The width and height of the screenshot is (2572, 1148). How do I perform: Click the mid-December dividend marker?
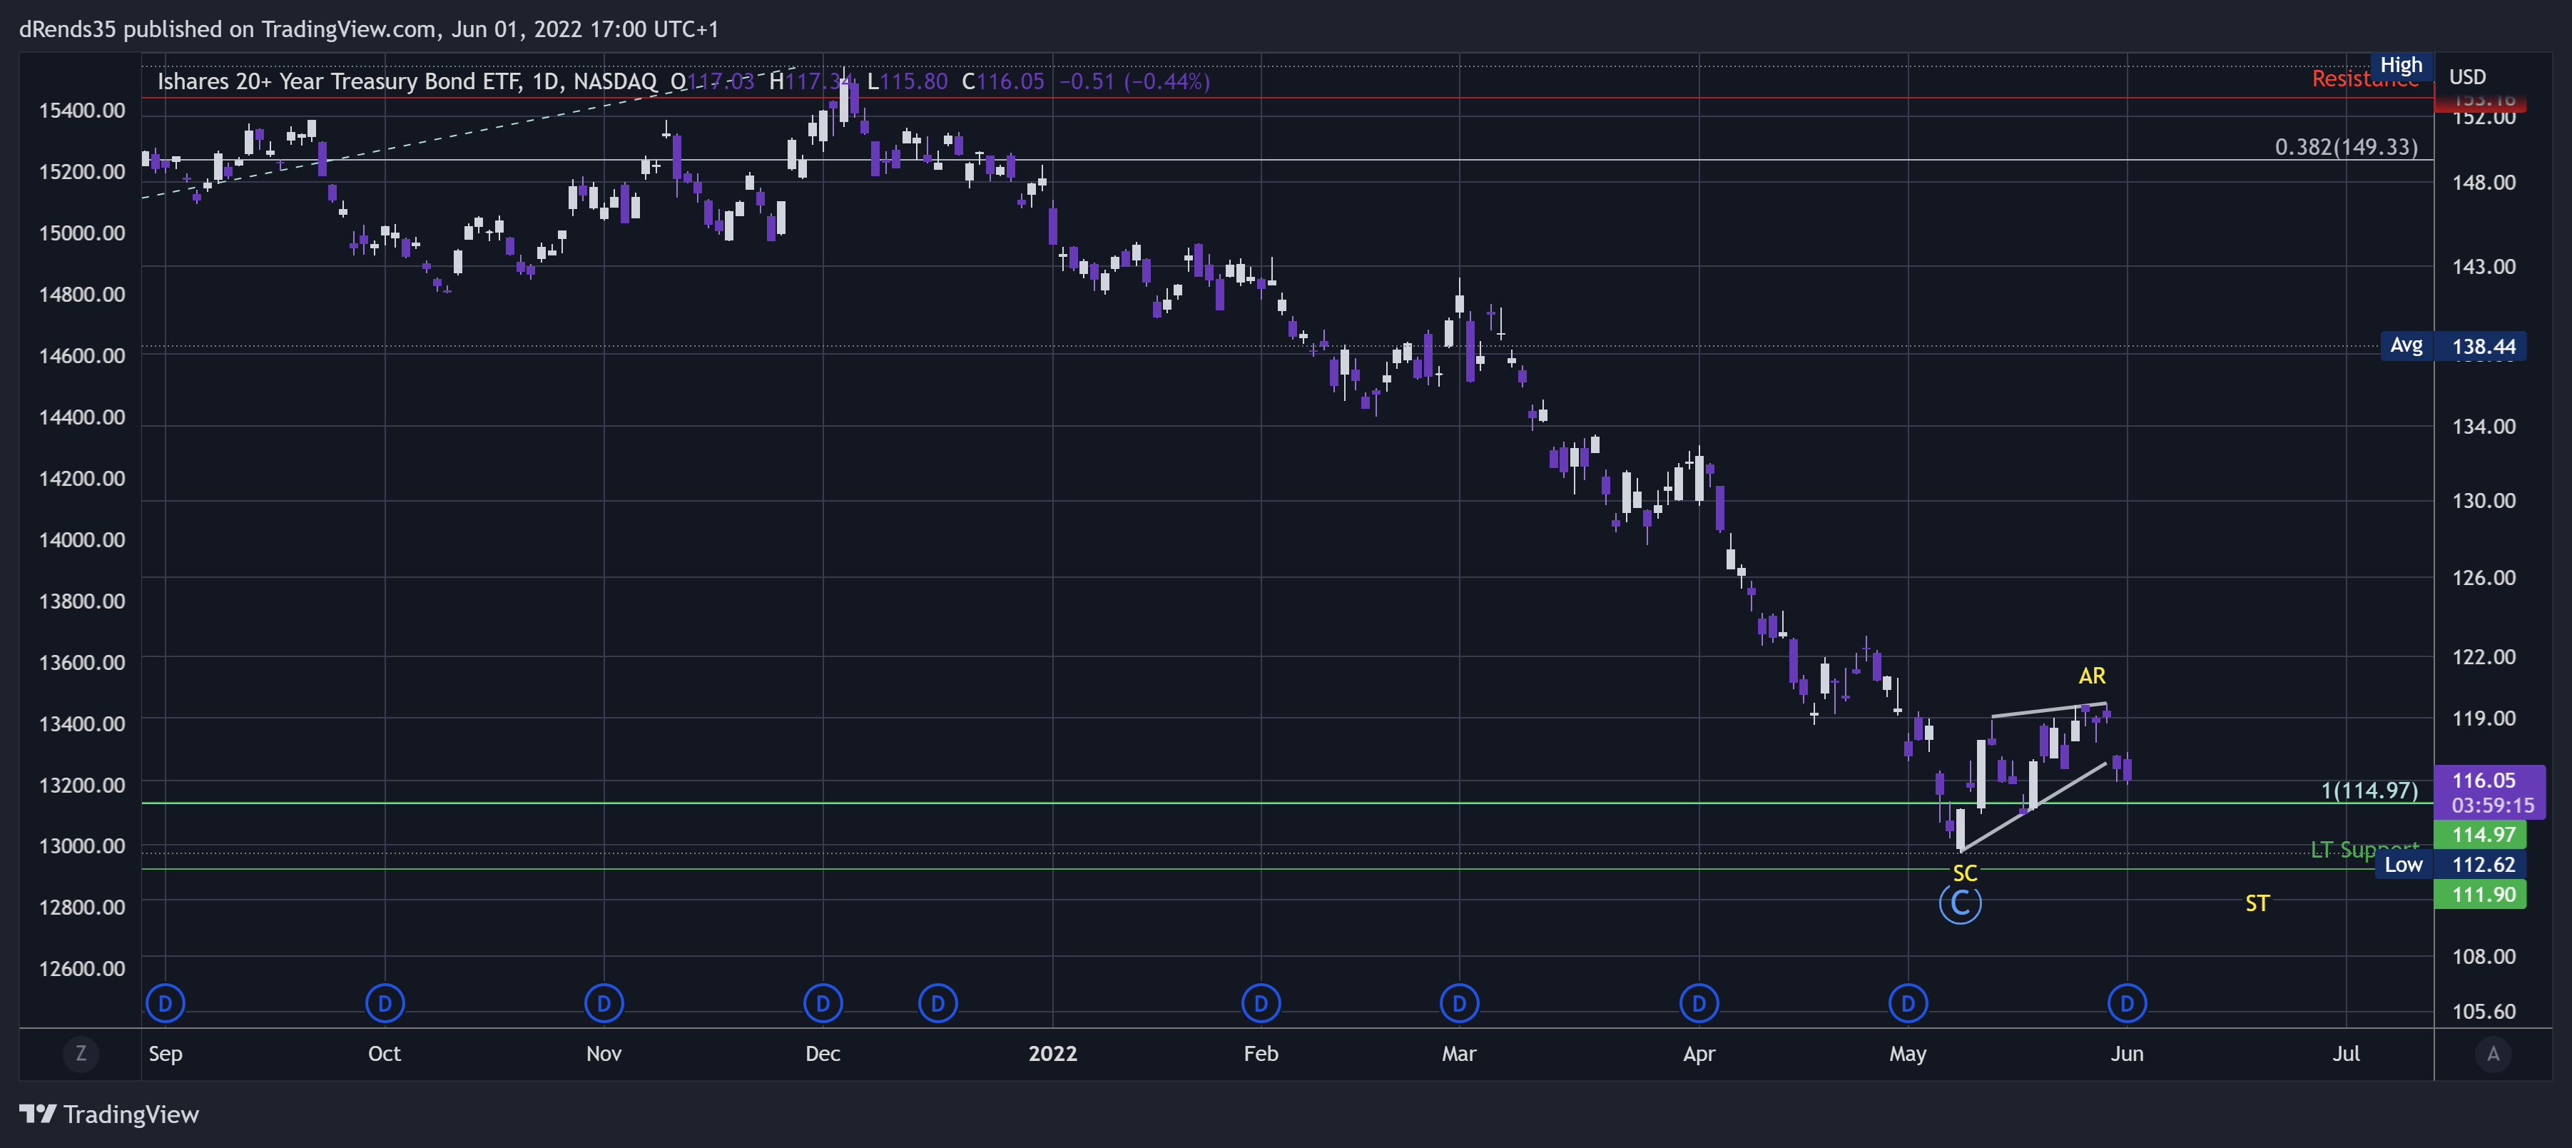point(937,1003)
